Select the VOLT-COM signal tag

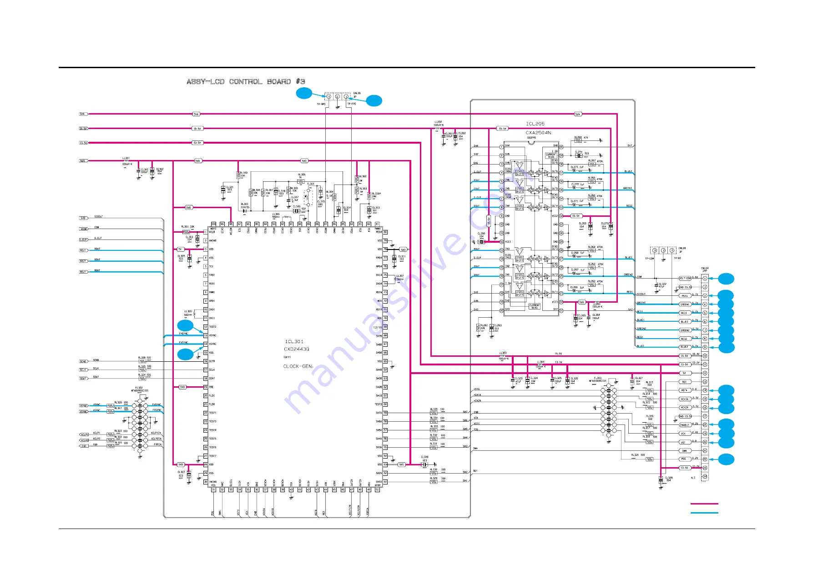[x=685, y=278]
